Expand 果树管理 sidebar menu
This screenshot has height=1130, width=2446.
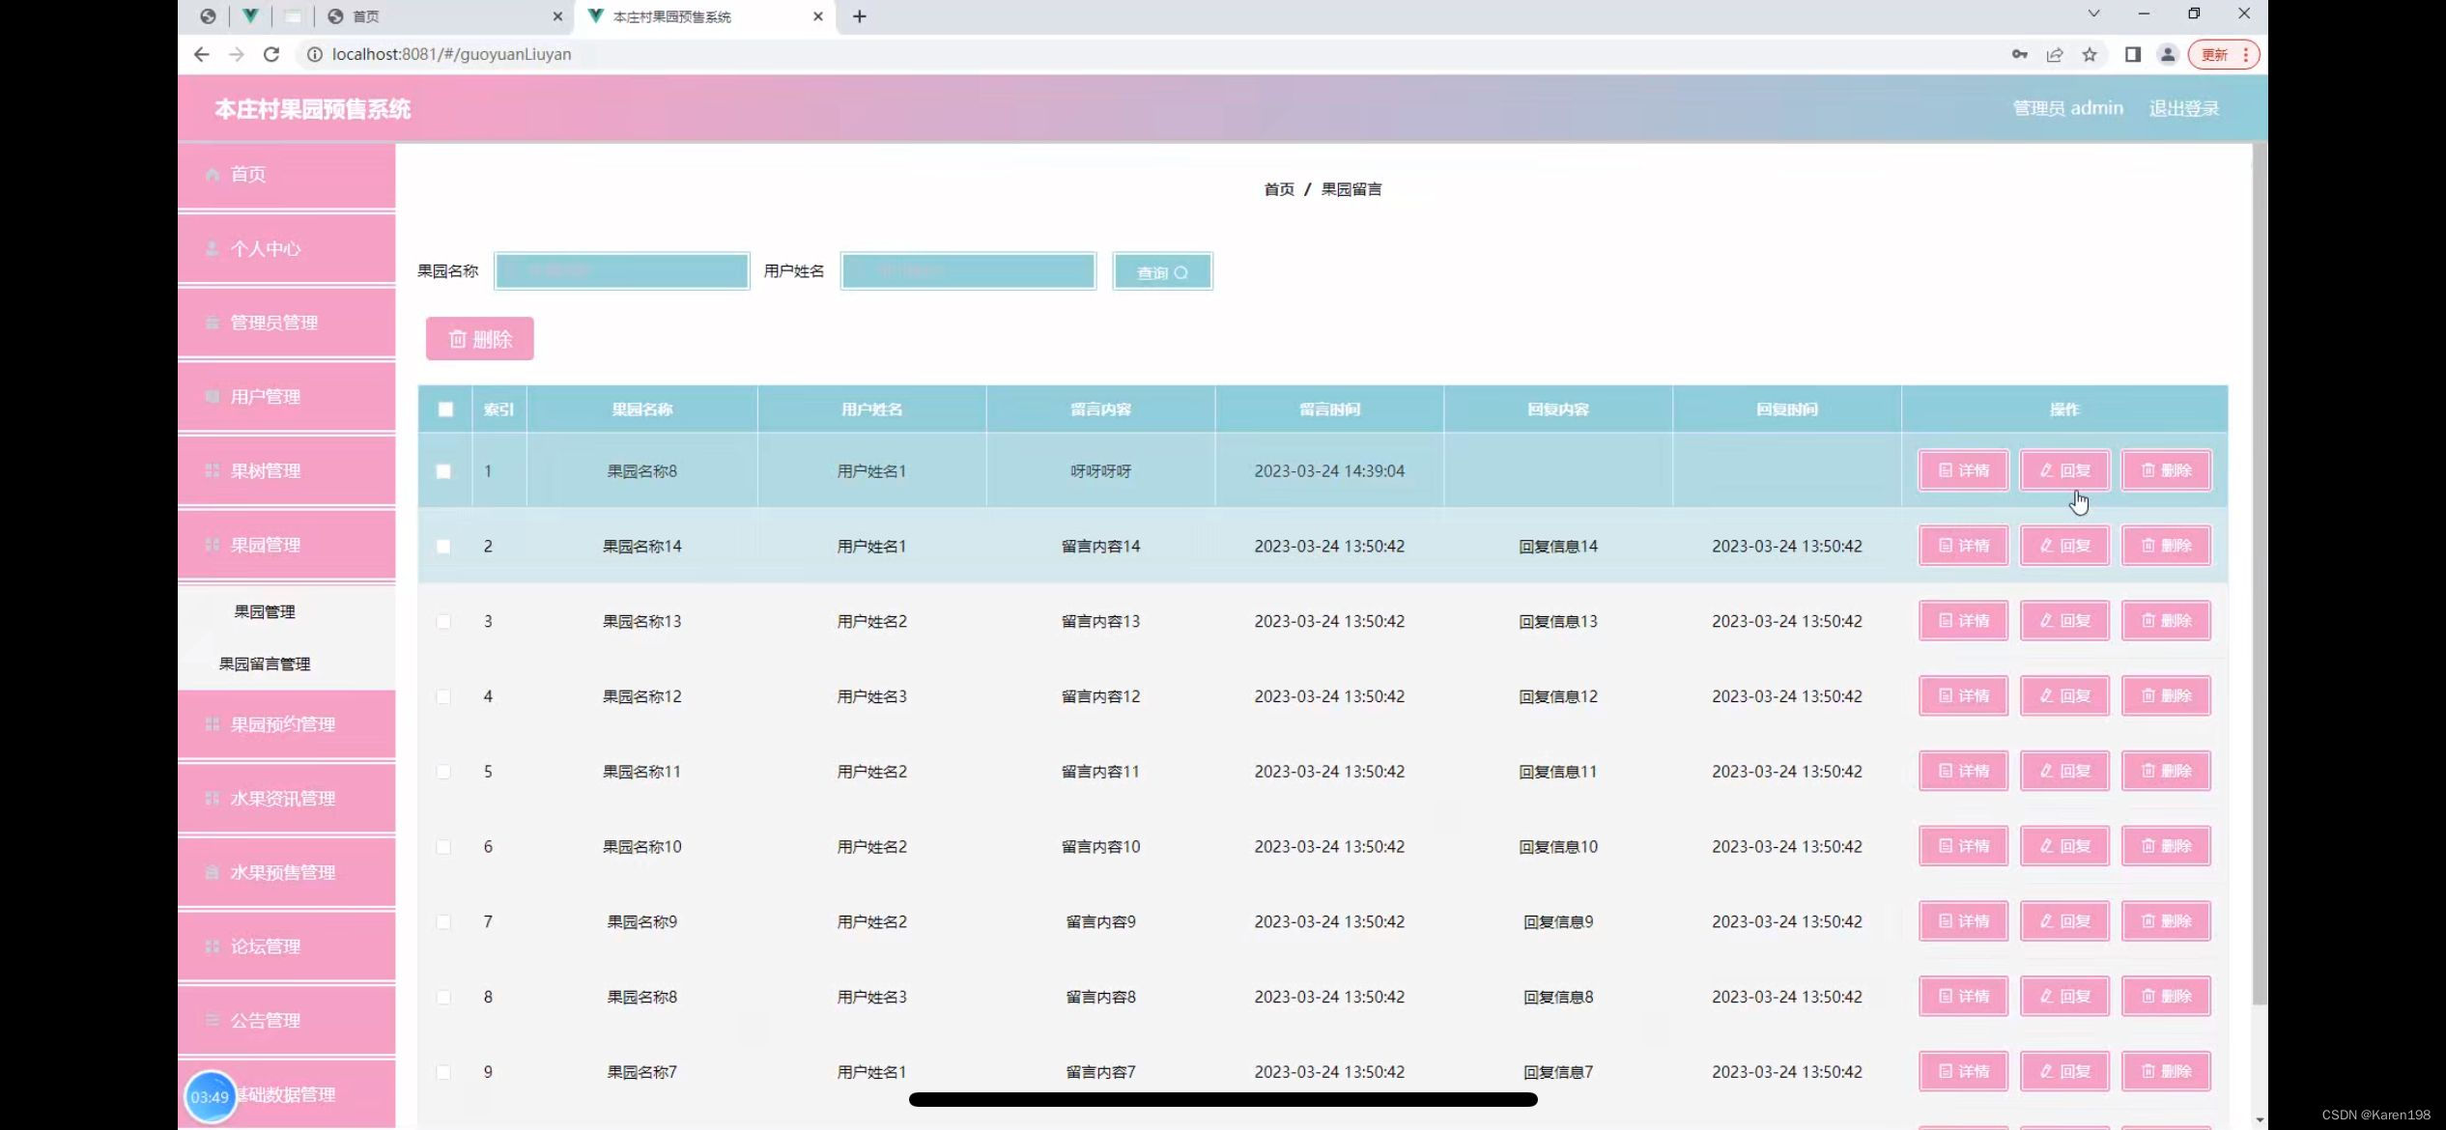tap(286, 471)
